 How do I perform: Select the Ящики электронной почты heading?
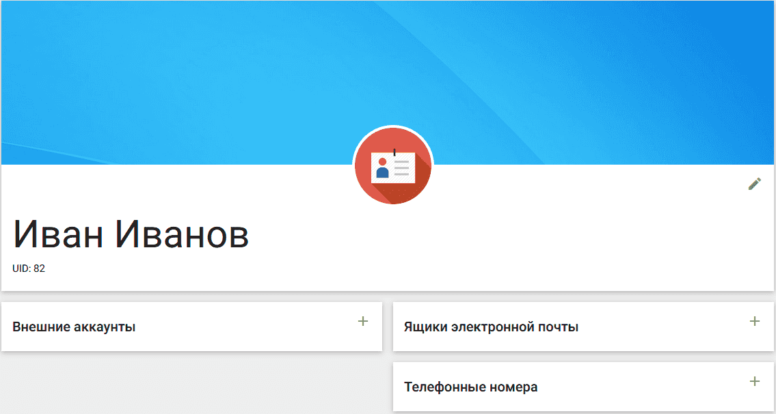491,327
